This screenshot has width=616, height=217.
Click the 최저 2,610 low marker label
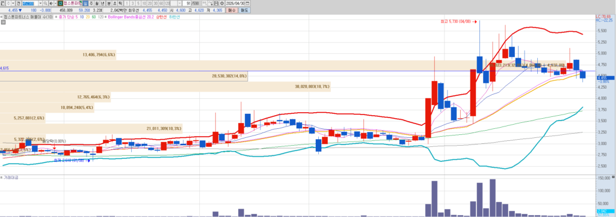(x=73, y=160)
